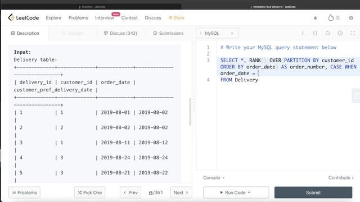Click Contribute link
Screen dimensions: 360x202
(339, 177)
